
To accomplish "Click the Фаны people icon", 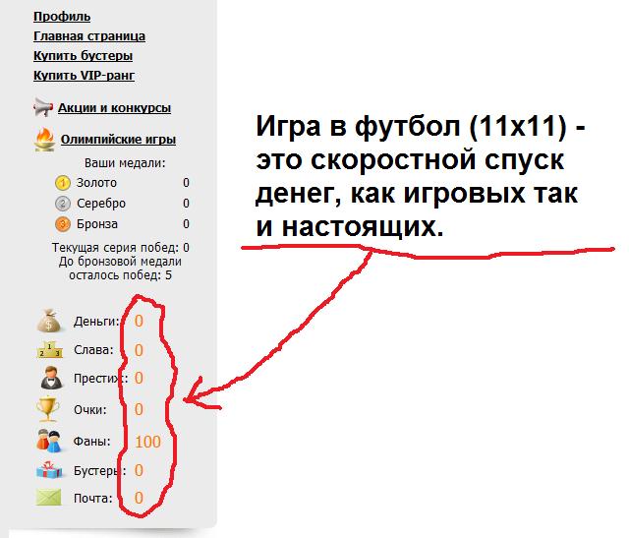I will coord(49,441).
